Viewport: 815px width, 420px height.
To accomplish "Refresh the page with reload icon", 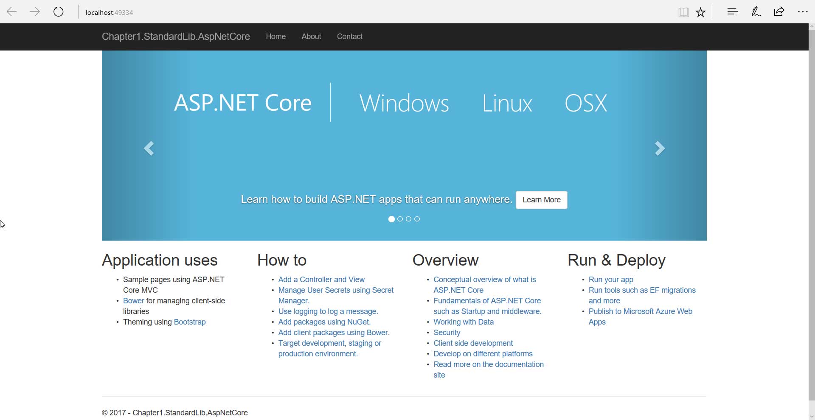I will (59, 12).
